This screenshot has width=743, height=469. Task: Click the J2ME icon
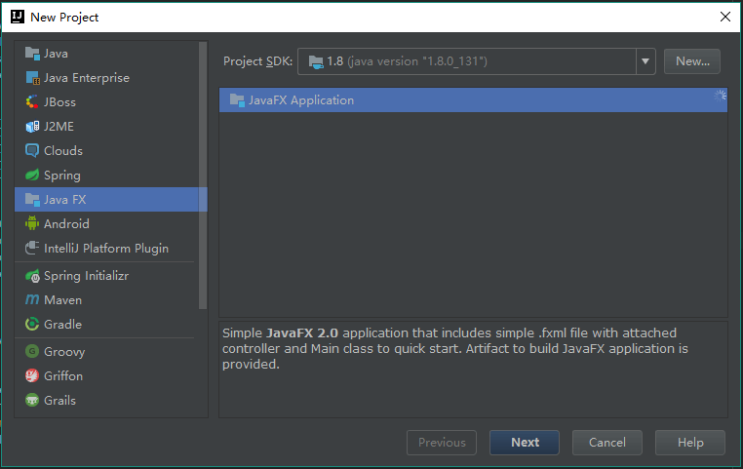pyautogui.click(x=32, y=127)
